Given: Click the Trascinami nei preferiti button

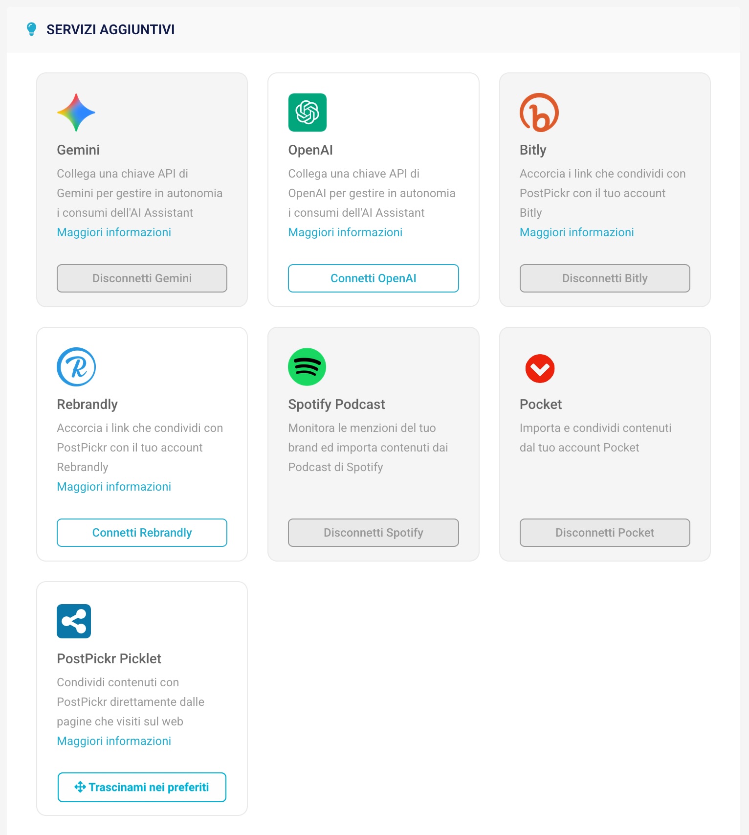Looking at the screenshot, I should 142,787.
